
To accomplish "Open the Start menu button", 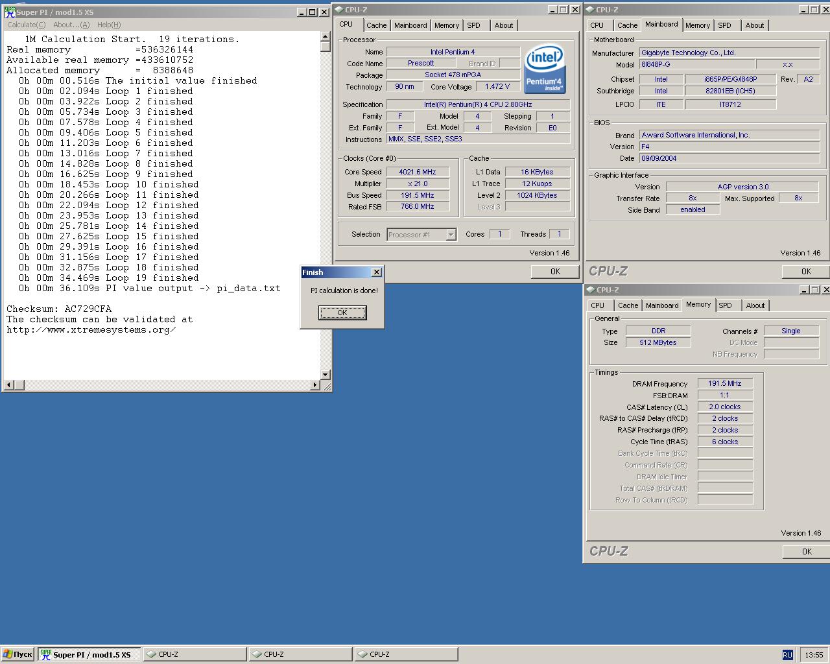I will click(18, 655).
